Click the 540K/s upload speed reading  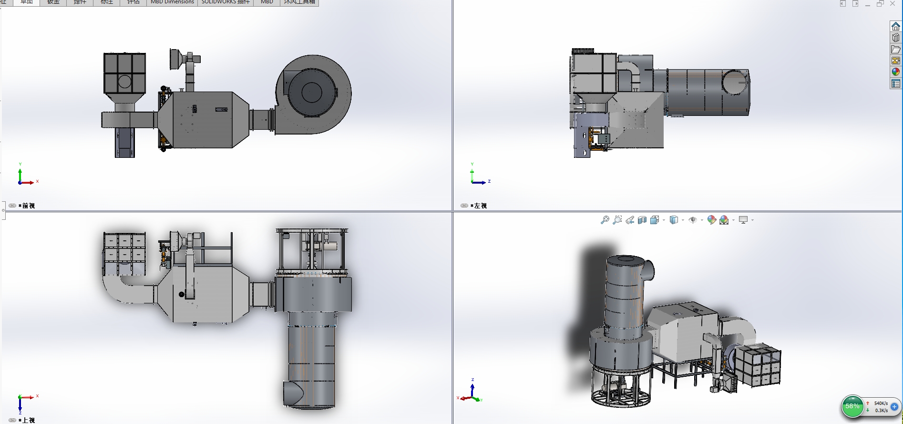[881, 403]
